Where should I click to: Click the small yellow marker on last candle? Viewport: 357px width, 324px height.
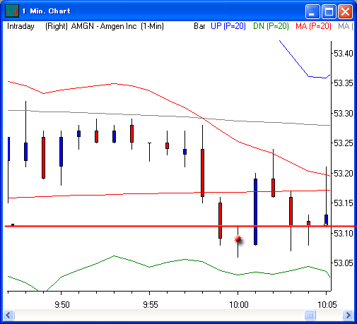(x=325, y=224)
